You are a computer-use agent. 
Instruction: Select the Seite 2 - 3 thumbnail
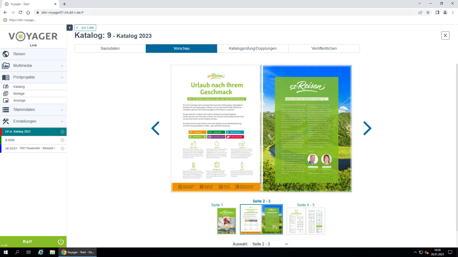(261, 219)
